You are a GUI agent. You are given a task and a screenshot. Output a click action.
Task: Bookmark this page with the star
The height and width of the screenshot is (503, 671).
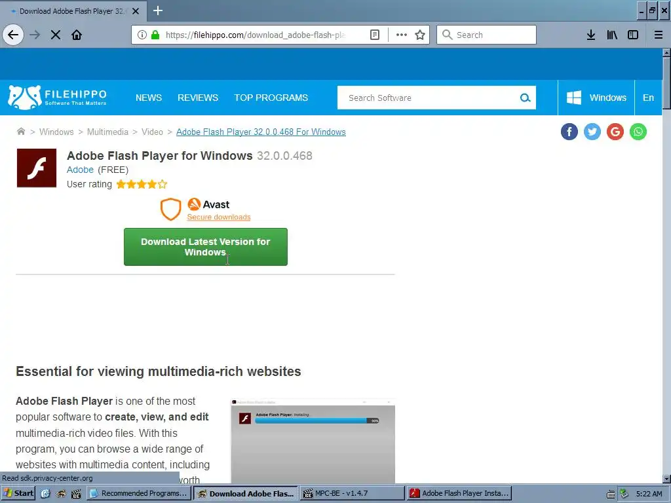pyautogui.click(x=420, y=35)
